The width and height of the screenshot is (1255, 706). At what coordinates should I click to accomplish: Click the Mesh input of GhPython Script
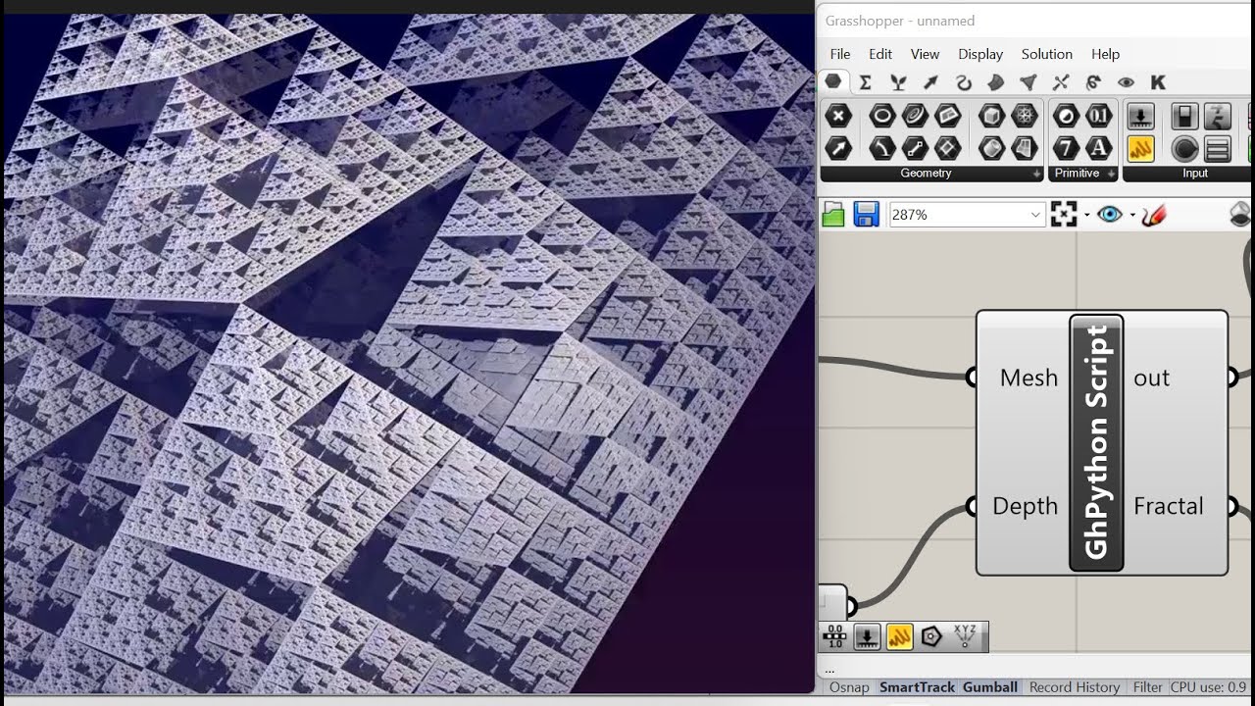tap(1029, 378)
